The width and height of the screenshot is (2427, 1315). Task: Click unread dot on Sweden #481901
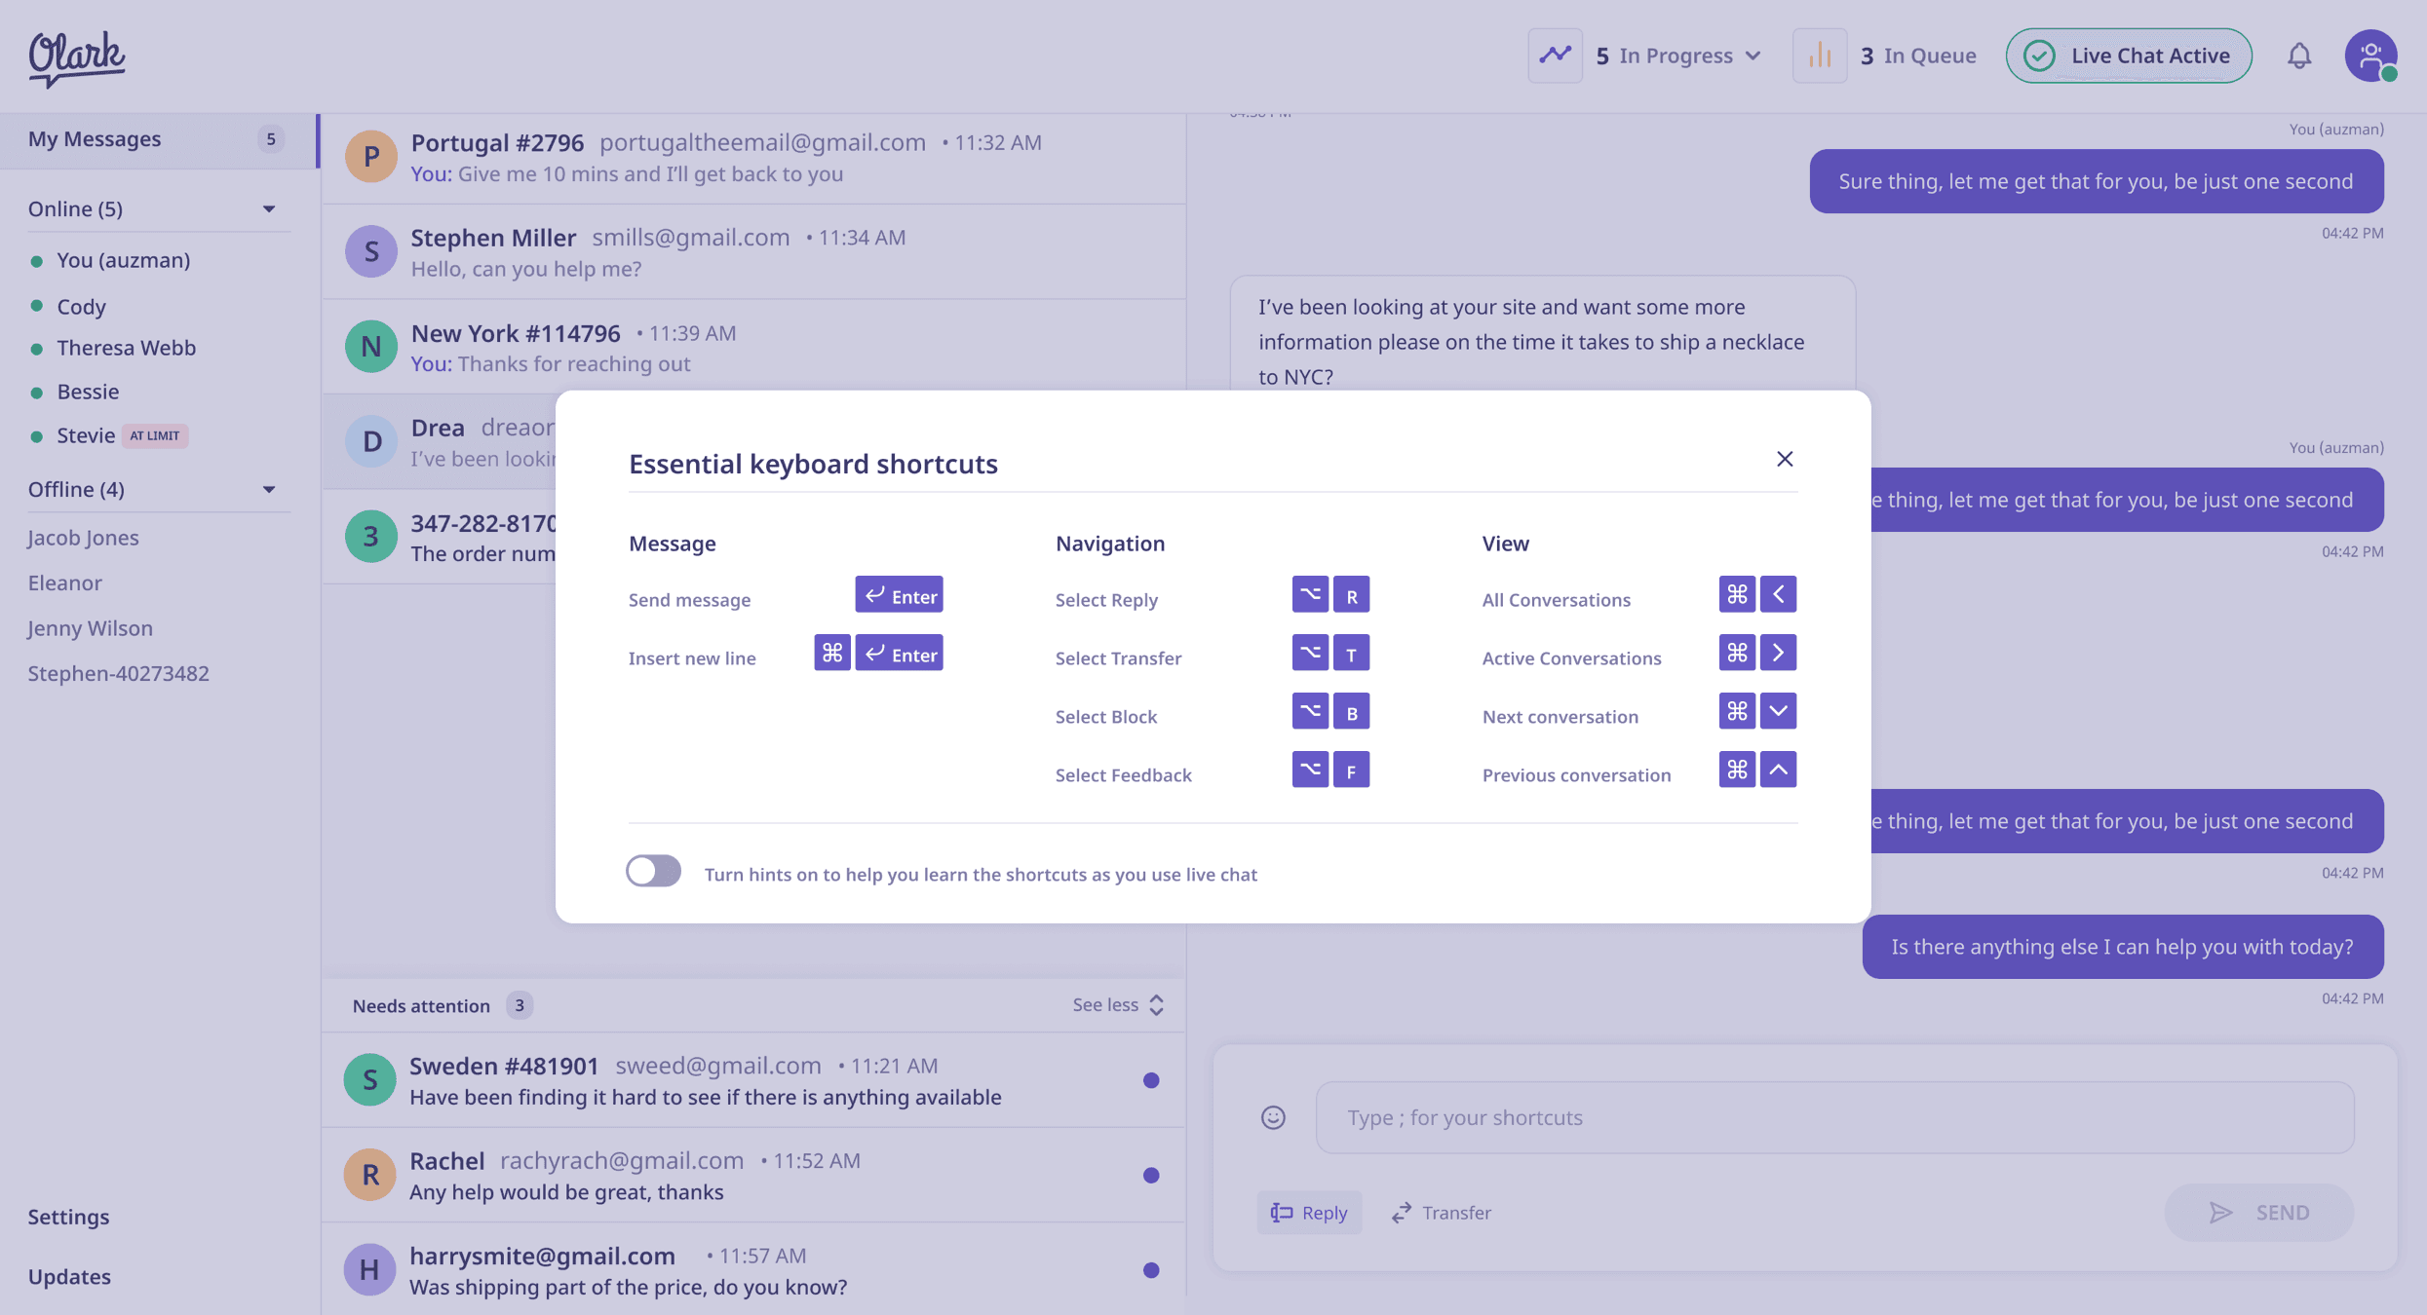point(1151,1080)
